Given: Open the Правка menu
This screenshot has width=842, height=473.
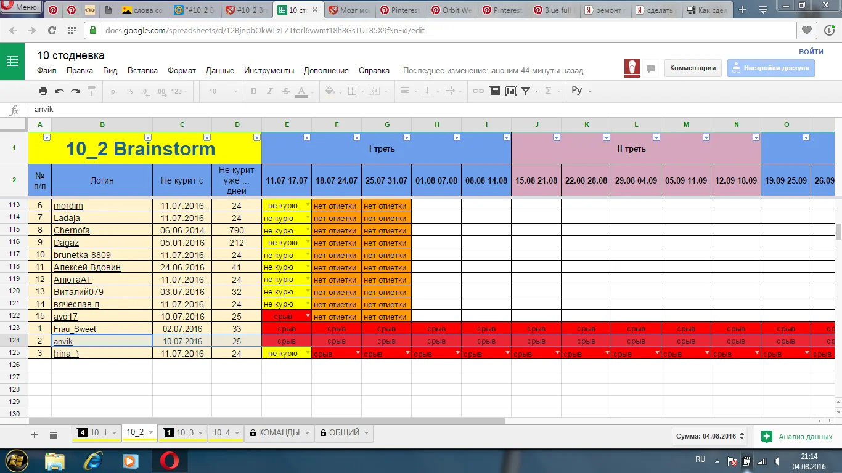Looking at the screenshot, I should click(80, 70).
